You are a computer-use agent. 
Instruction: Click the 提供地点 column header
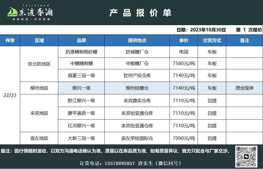pyautogui.click(x=137, y=40)
